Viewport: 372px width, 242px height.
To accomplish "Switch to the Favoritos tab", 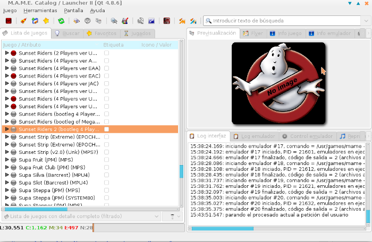I will tap(102, 33).
